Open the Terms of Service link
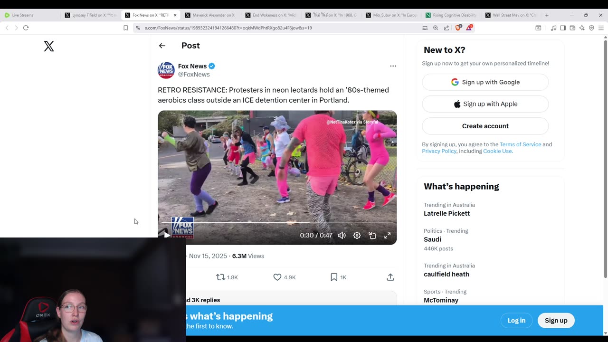The height and width of the screenshot is (342, 608). (520, 144)
